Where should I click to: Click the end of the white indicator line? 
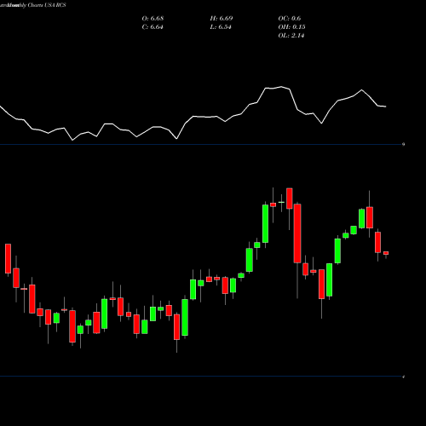click(386, 106)
